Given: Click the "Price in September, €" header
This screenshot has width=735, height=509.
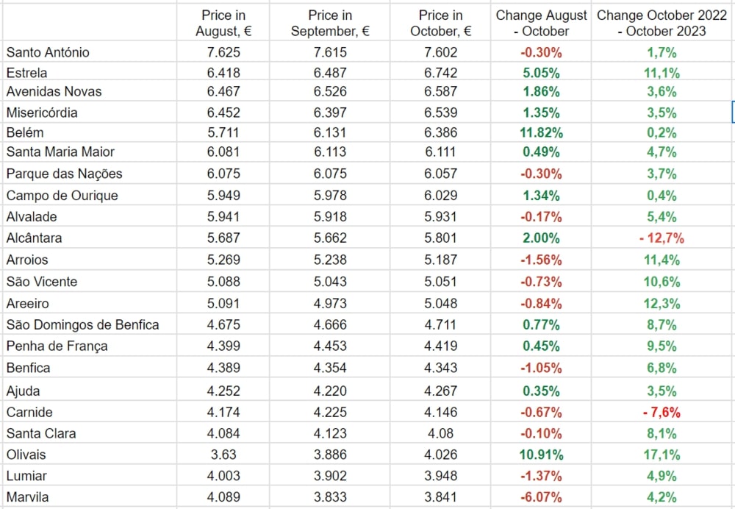Looking at the screenshot, I should click(x=330, y=23).
